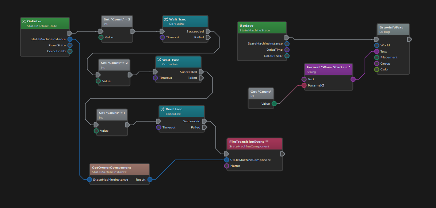Click the FromState pin on OnEnter
This screenshot has height=208, width=436.
point(70,45)
